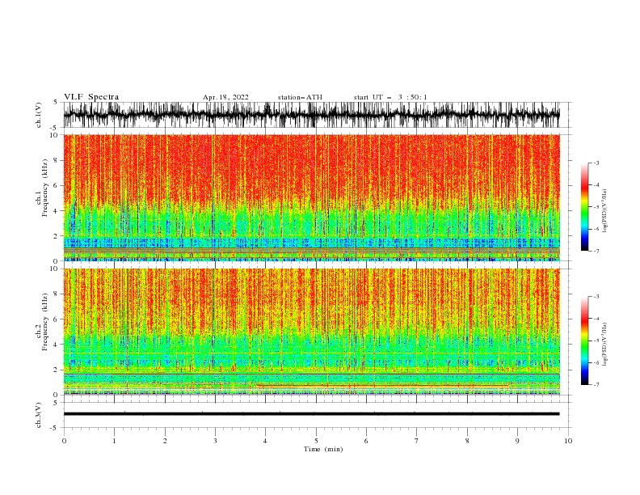Image resolution: width=640 pixels, height=495 pixels.
Task: Click the "-7" value on ch.2 colorbar
Action: [x=596, y=384]
